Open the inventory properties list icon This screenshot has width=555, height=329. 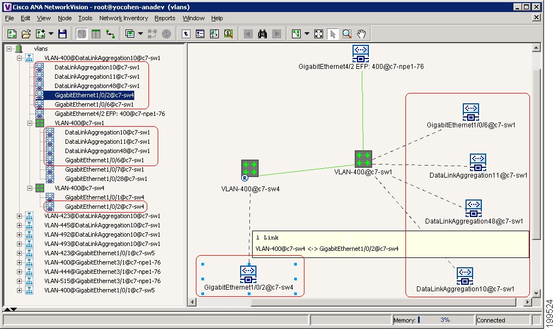point(200,34)
